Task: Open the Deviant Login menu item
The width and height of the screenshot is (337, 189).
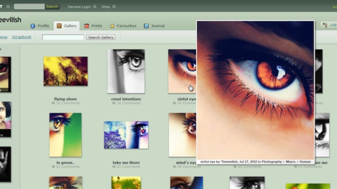Action: pyautogui.click(x=79, y=6)
